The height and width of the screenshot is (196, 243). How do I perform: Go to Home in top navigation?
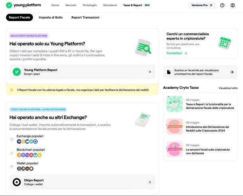[x=55, y=5]
